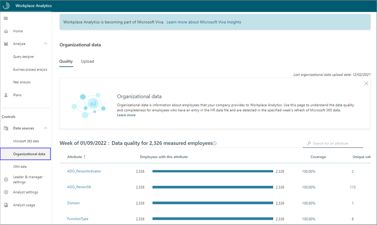377x225 pixels.
Task: Switch to the Upload tab
Action: click(88, 61)
